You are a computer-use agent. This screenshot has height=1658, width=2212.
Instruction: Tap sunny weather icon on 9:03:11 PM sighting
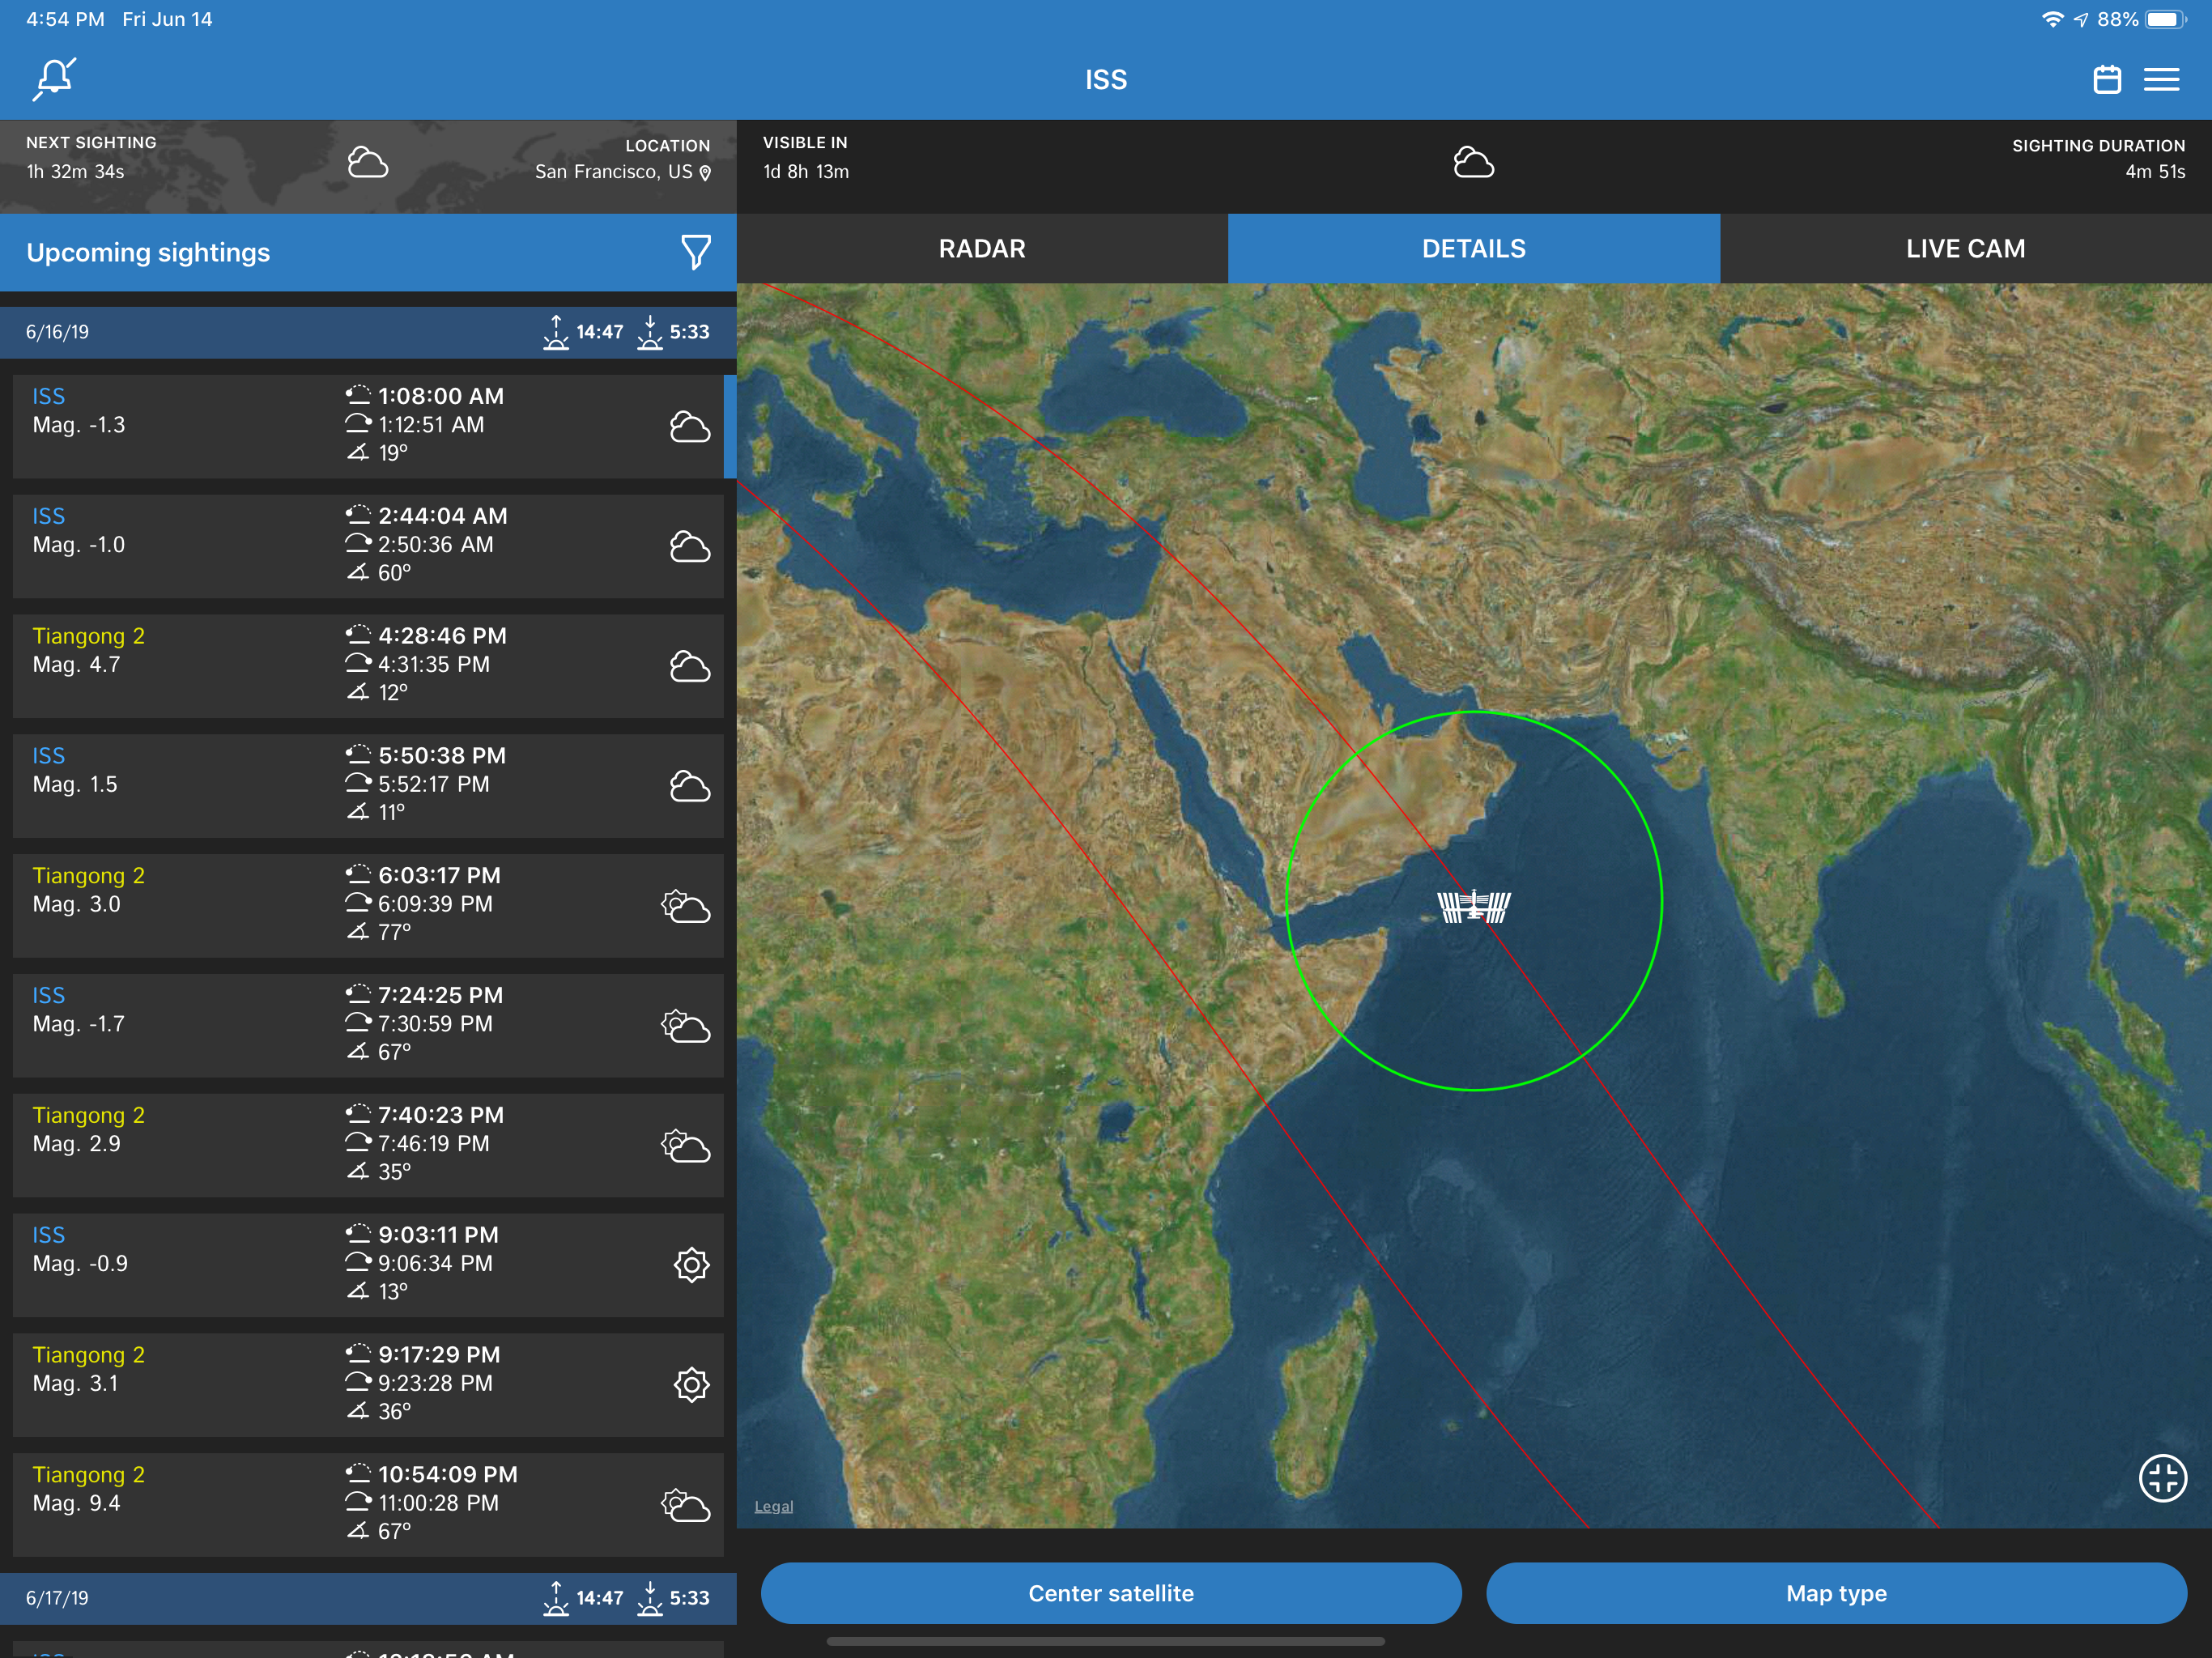691,1264
